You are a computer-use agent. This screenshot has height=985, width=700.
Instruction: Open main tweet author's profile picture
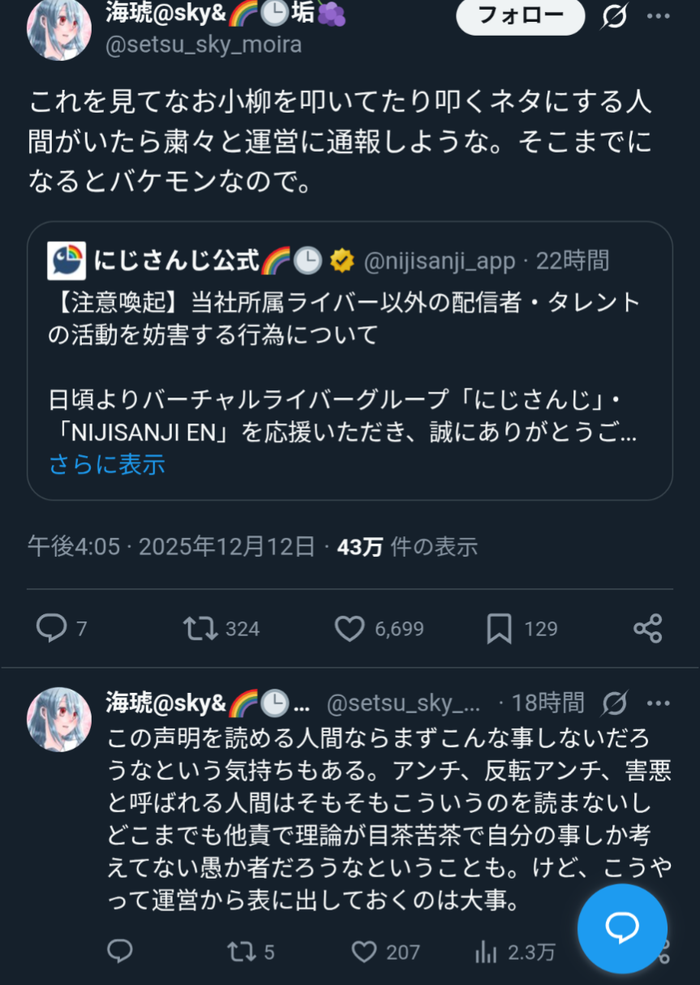58,29
